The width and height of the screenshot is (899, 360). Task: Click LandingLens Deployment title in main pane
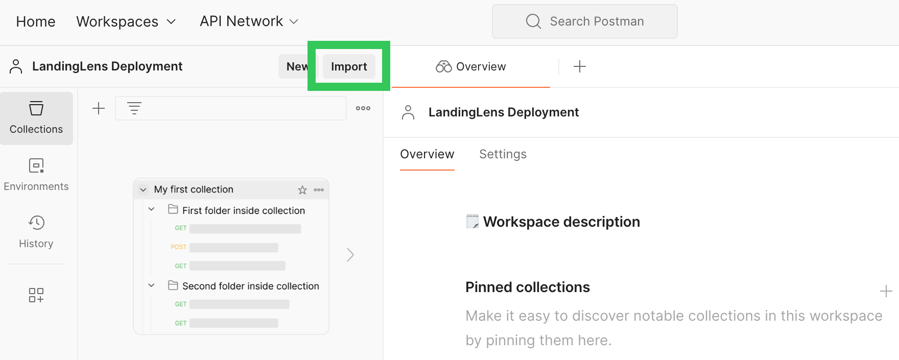pos(504,112)
